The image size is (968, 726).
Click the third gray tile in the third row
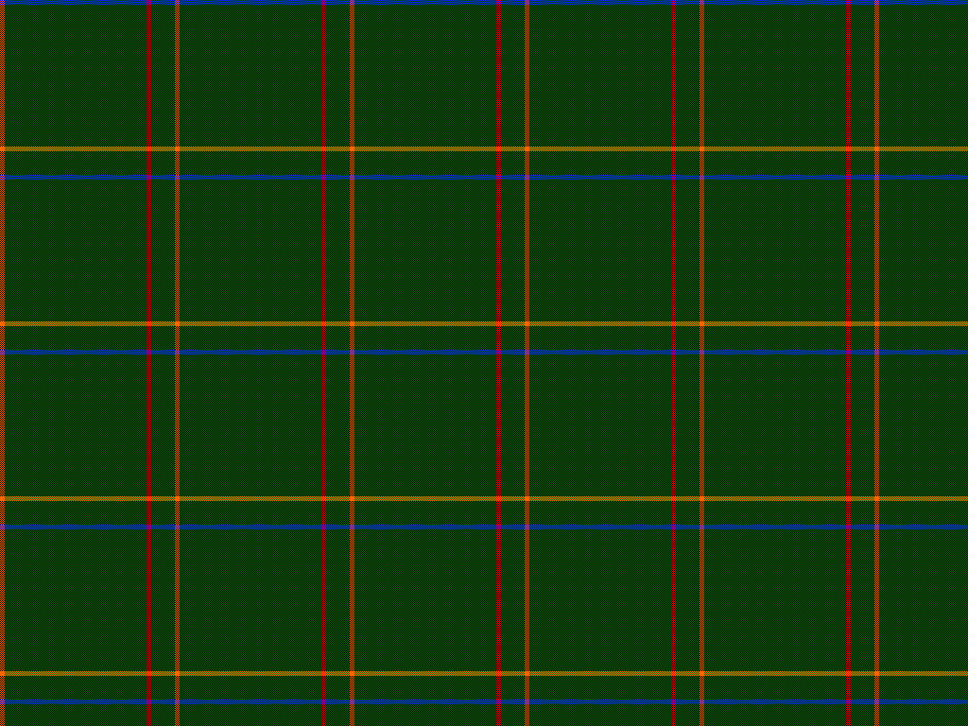[x=787, y=425]
